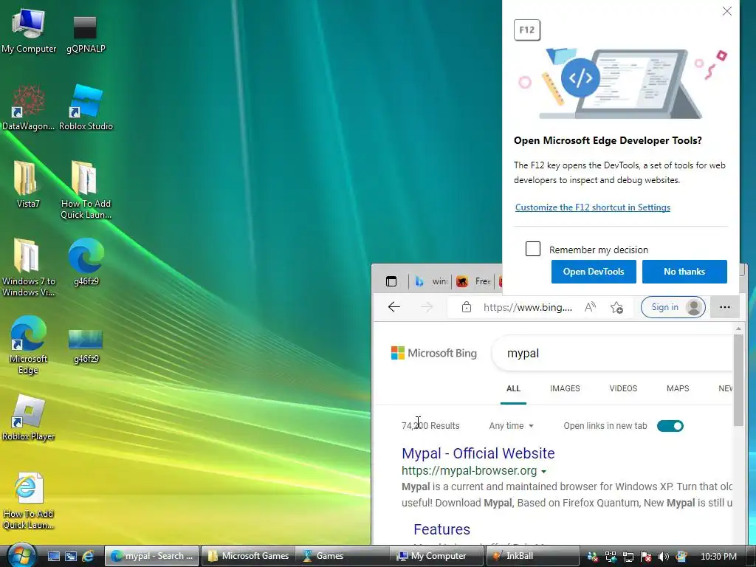Select the VIDEOS search tab

(x=623, y=388)
